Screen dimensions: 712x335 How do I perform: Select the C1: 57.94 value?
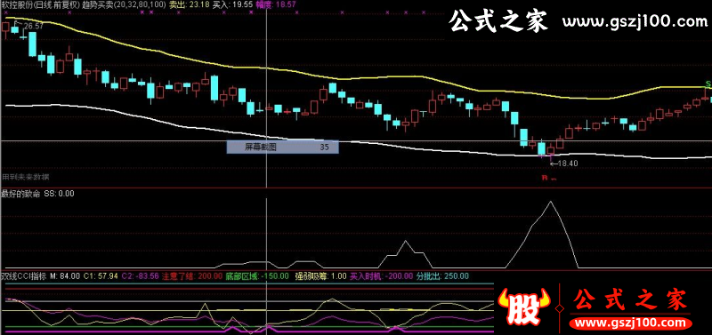tap(101, 275)
